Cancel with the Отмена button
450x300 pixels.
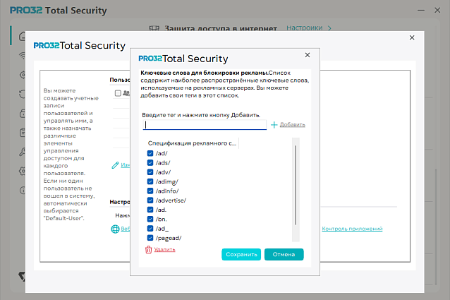coord(284,254)
